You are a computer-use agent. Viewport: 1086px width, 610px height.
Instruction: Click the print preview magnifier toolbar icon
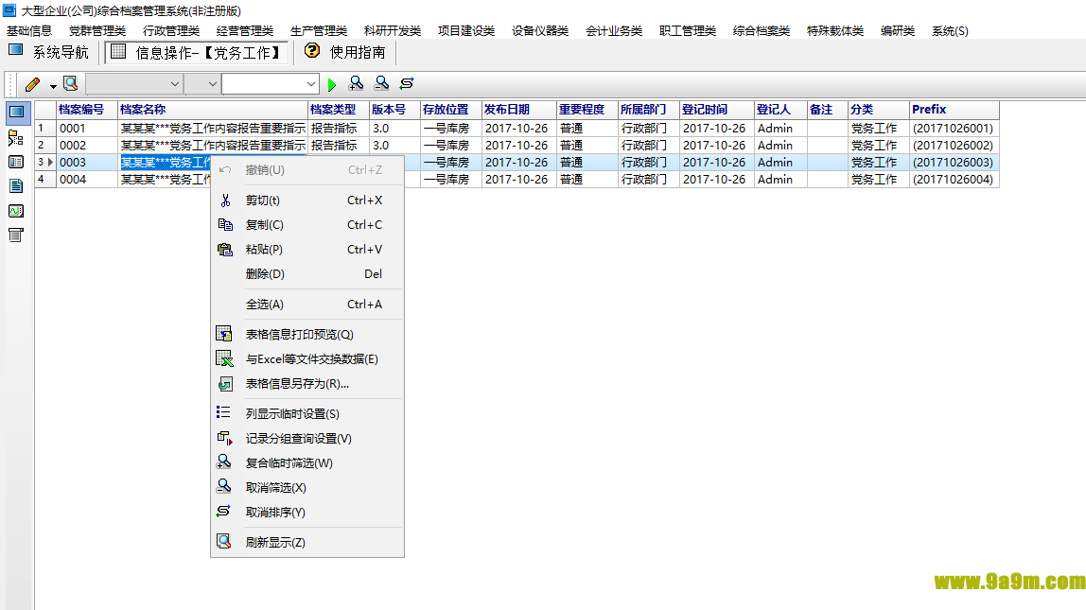pyautogui.click(x=70, y=84)
